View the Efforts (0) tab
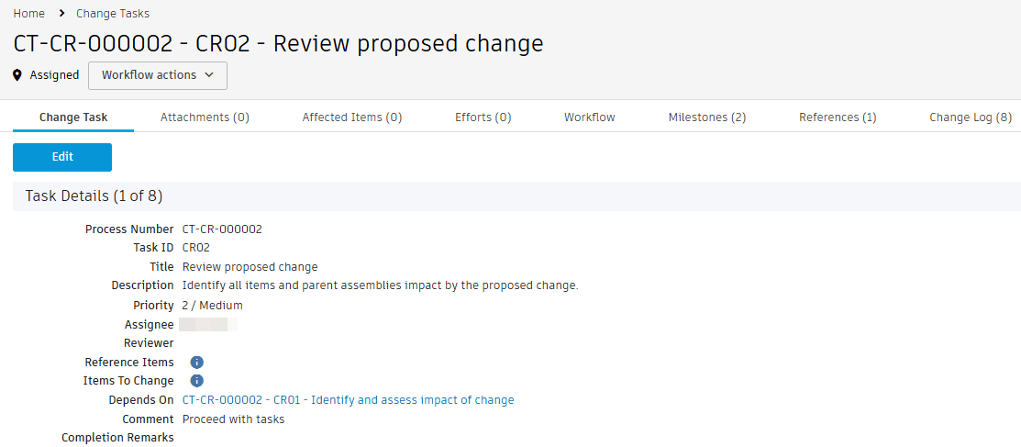 coord(483,117)
